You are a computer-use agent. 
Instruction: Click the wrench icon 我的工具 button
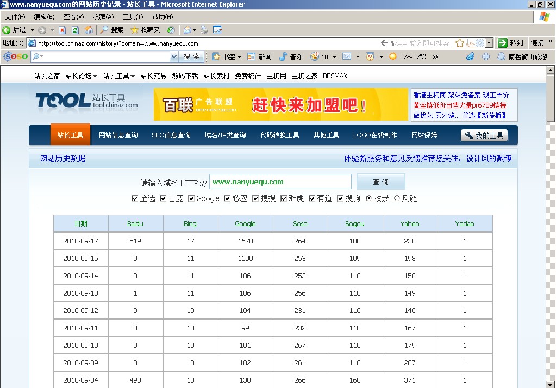click(x=484, y=135)
